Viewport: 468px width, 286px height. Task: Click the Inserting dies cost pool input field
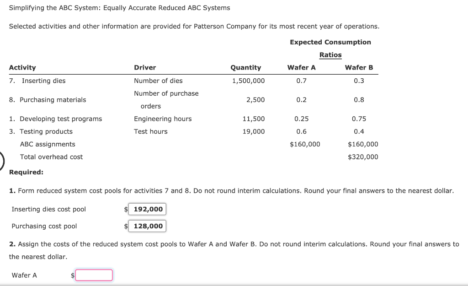[x=147, y=209]
